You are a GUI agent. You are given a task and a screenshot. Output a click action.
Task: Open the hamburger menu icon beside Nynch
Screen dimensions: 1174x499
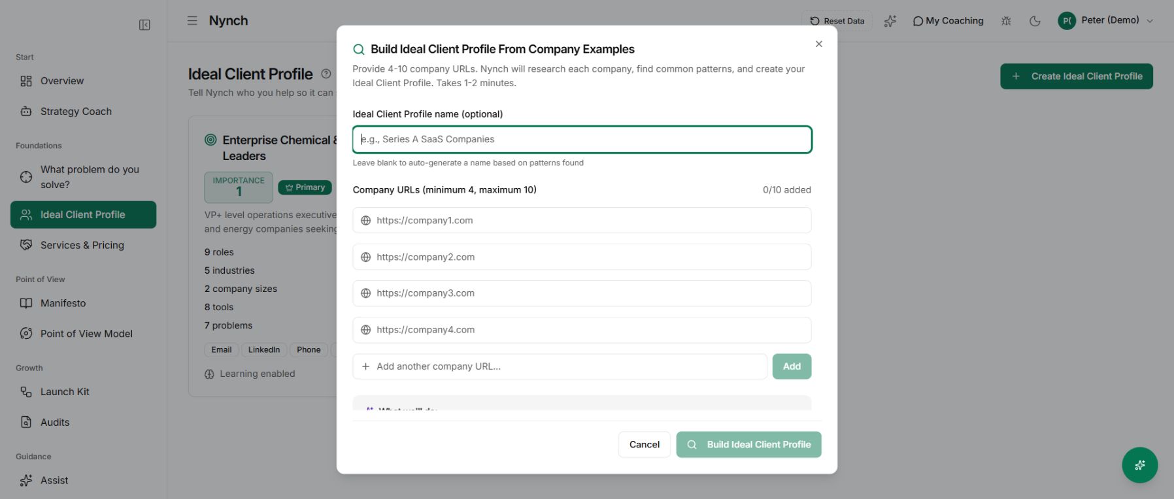[x=192, y=21]
